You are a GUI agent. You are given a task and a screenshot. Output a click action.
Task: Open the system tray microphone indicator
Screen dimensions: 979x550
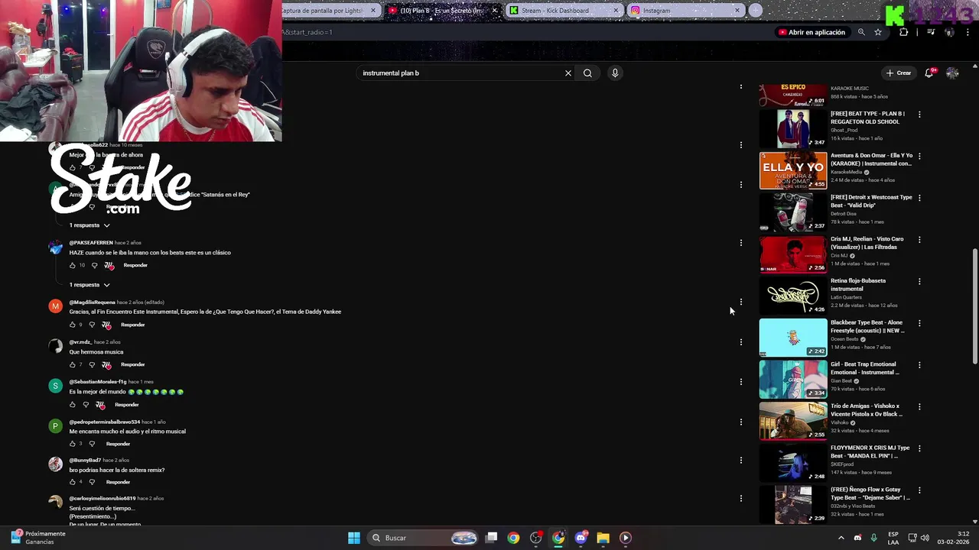pyautogui.click(x=873, y=538)
